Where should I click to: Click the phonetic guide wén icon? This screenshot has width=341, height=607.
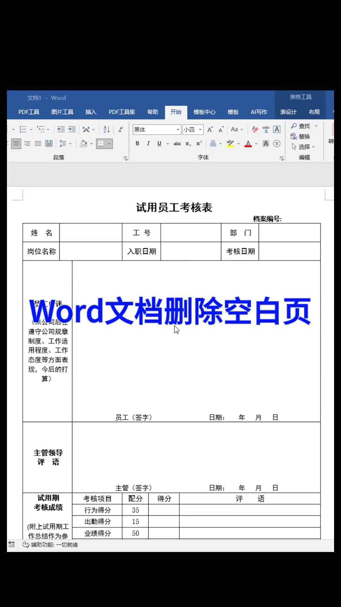coord(266,129)
